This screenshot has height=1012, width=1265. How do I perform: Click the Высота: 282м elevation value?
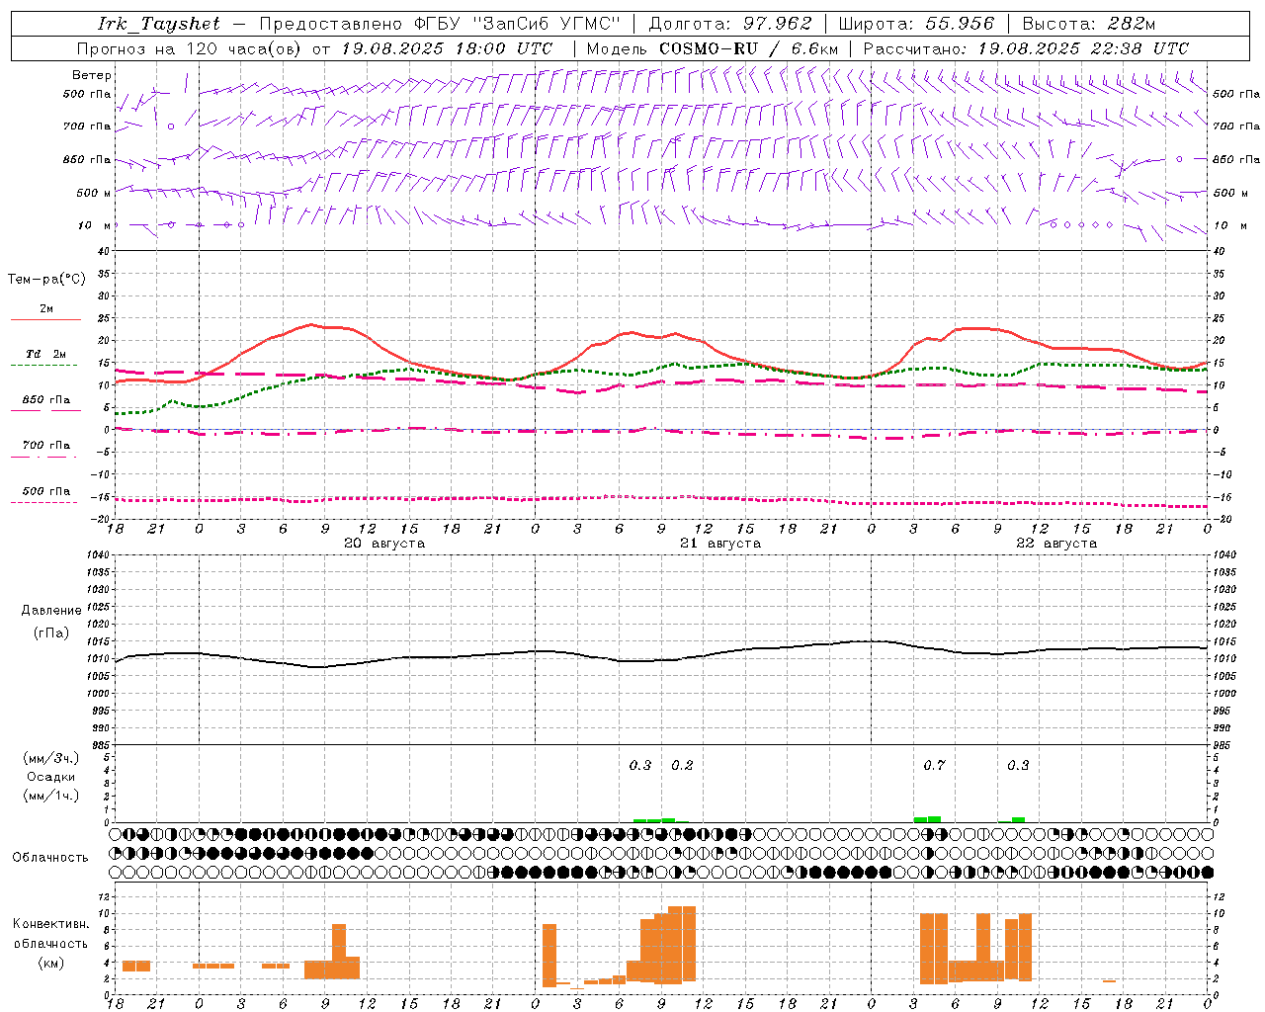[1089, 24]
